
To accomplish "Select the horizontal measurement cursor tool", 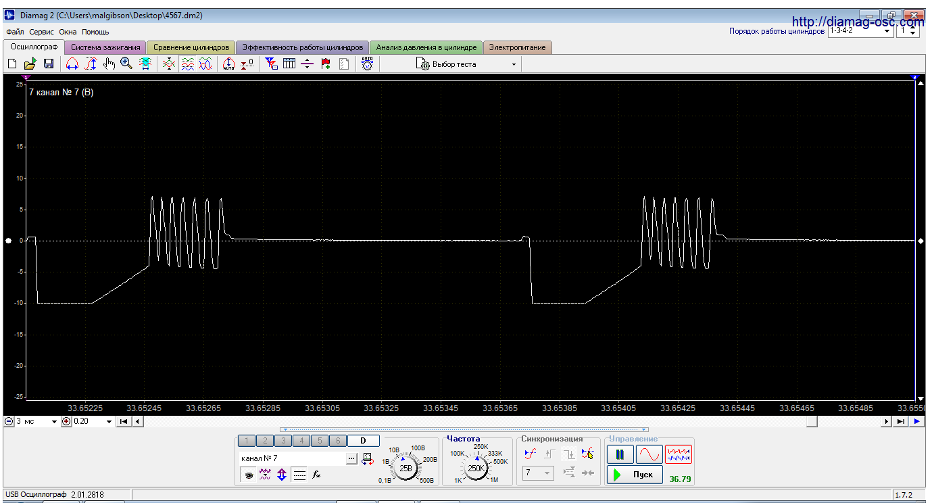I will coord(72,64).
